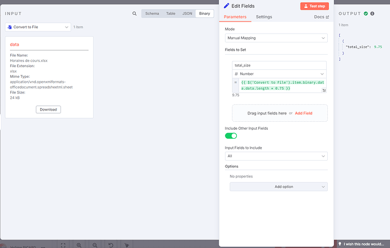This screenshot has width=390, height=248.
Task: Click the Edit Fields node title
Action: click(242, 6)
